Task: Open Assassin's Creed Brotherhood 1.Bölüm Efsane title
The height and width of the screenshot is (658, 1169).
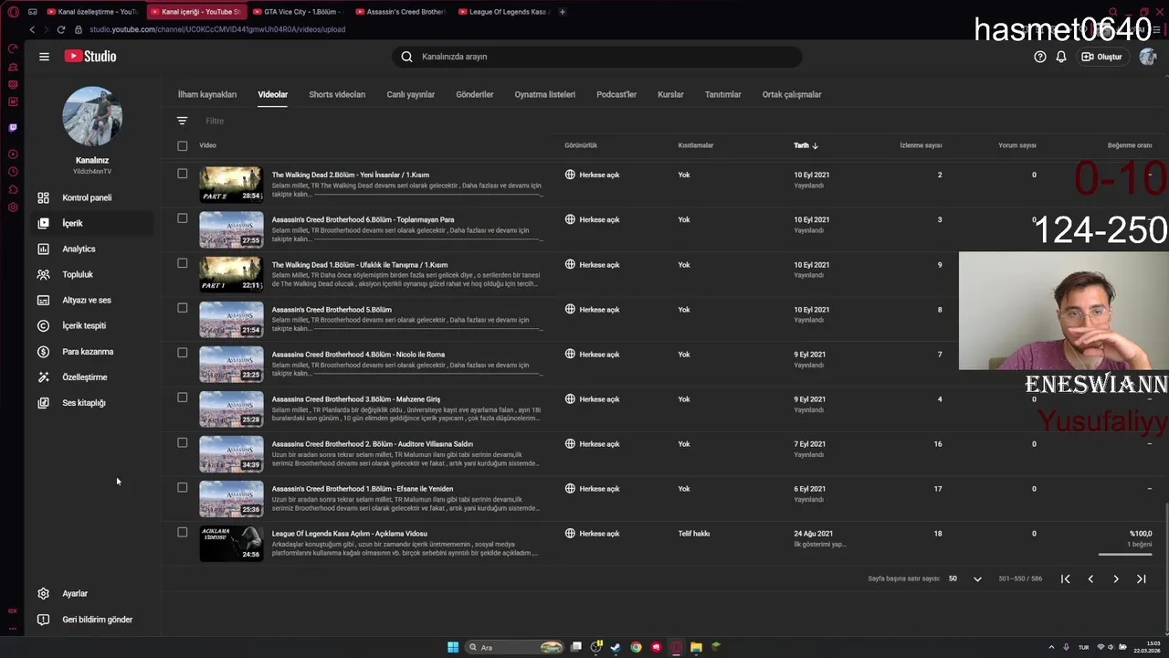Action: click(363, 489)
